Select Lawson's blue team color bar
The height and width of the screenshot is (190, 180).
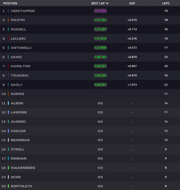pyautogui.click(x=8, y=112)
